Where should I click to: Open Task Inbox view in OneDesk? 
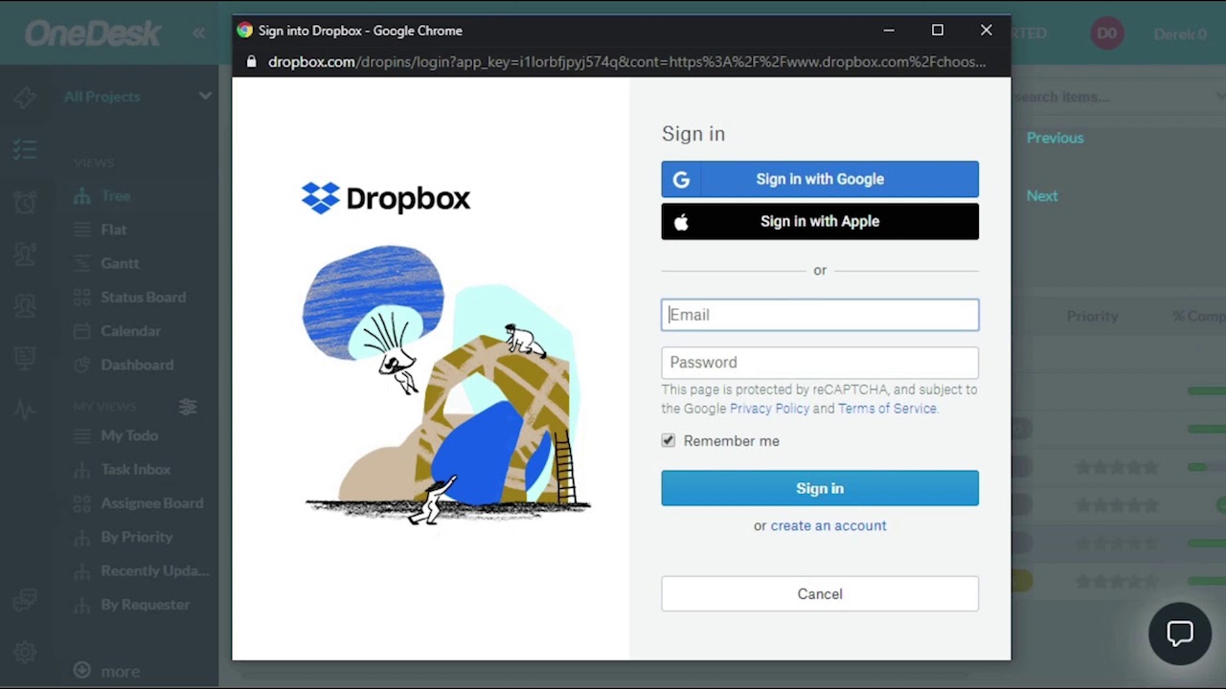coord(136,470)
